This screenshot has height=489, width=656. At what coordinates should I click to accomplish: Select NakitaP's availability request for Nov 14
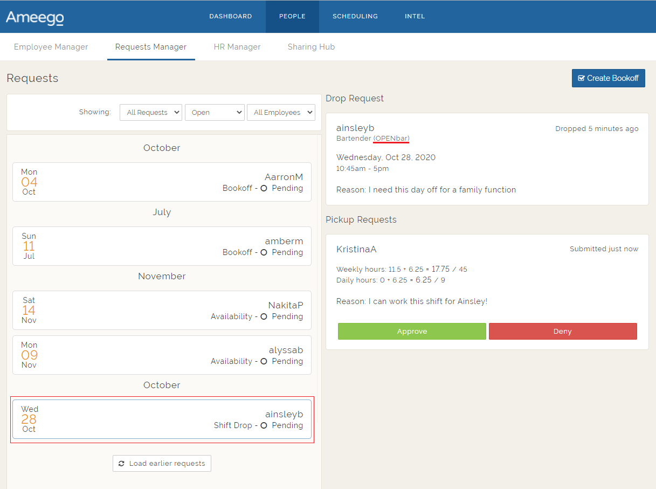coord(162,310)
